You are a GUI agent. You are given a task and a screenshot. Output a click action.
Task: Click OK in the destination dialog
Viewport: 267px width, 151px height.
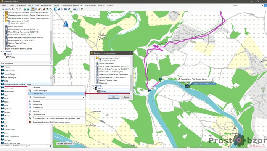(113, 97)
